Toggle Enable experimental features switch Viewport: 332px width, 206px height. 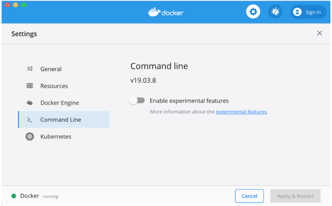137,100
